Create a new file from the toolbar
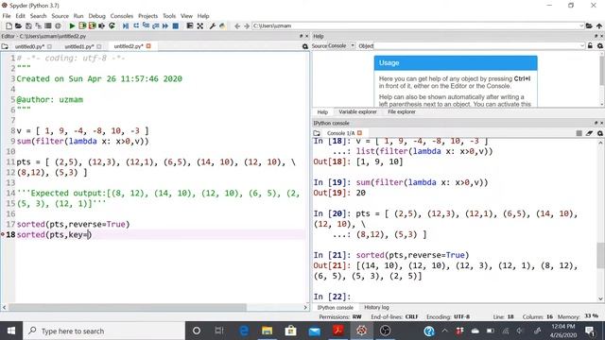This screenshot has height=340, width=605. coord(9,25)
